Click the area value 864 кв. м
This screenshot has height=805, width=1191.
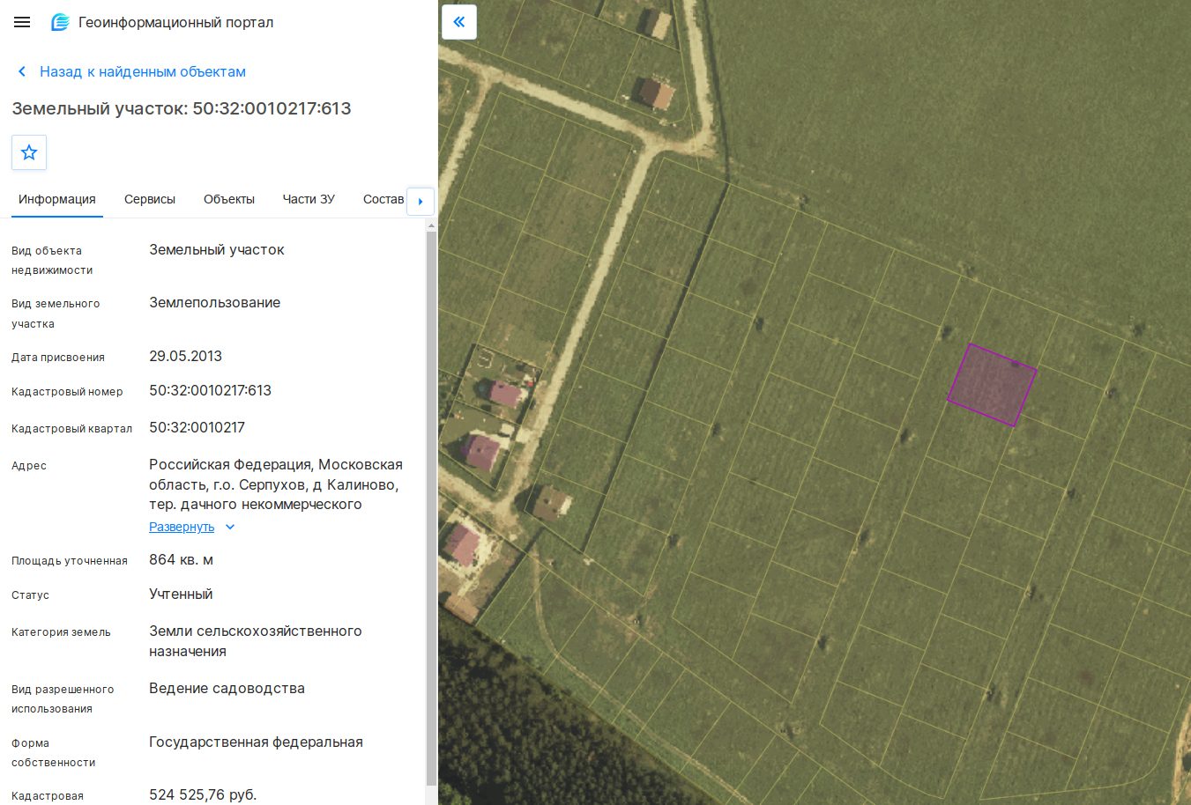pos(182,559)
